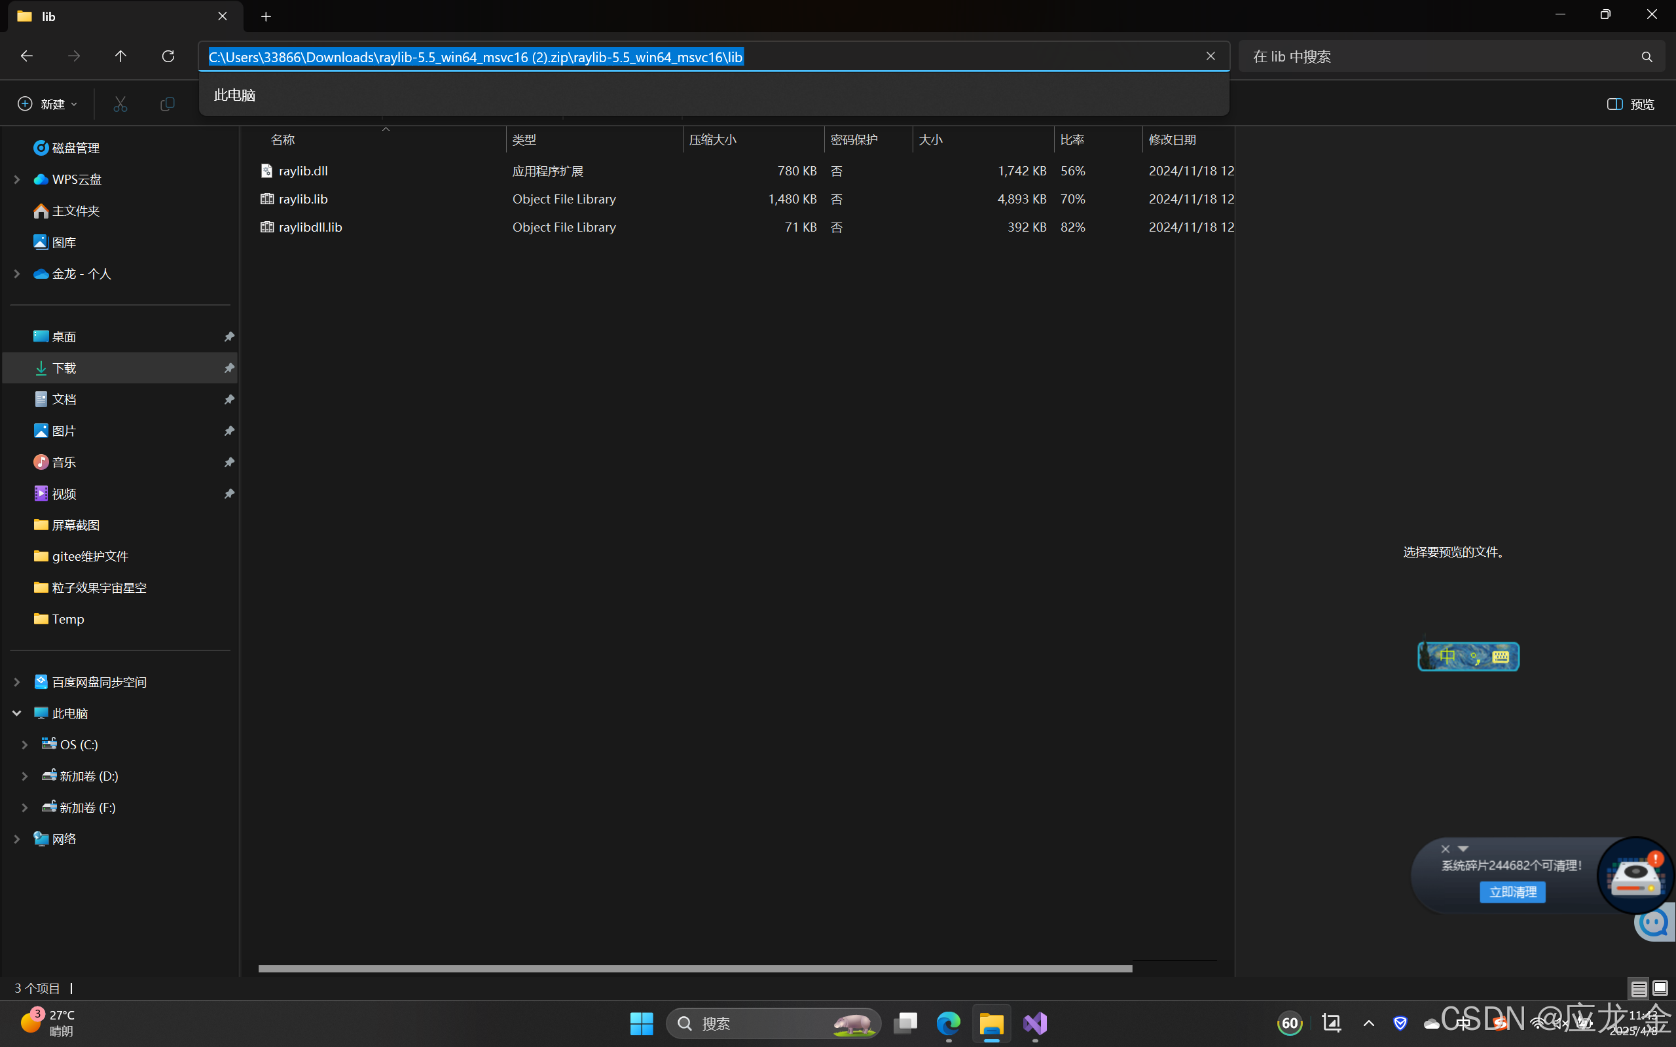
Task: Switch to large thumbnails view in the status bar
Action: click(1660, 988)
